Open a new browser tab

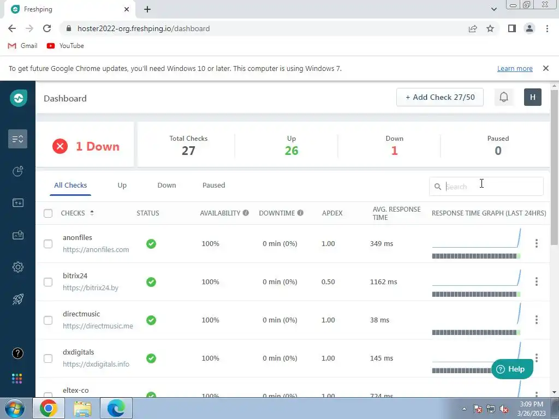point(147,9)
